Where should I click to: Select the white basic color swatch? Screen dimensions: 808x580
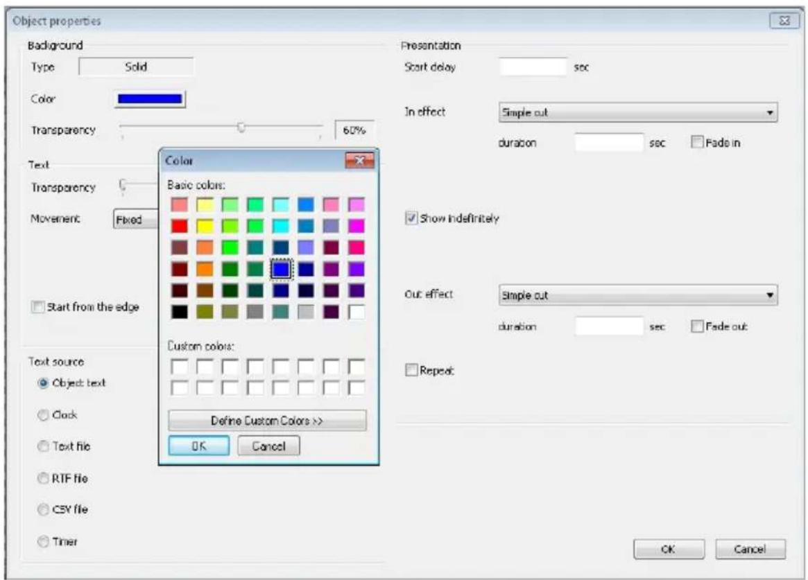click(356, 312)
